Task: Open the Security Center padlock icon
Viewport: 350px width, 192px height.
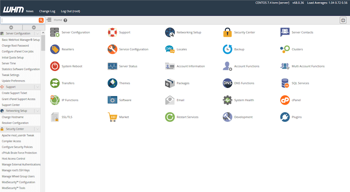Action: pos(227,32)
